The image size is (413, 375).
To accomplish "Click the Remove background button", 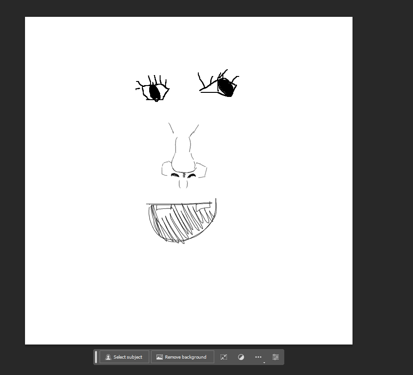I will pyautogui.click(x=182, y=357).
